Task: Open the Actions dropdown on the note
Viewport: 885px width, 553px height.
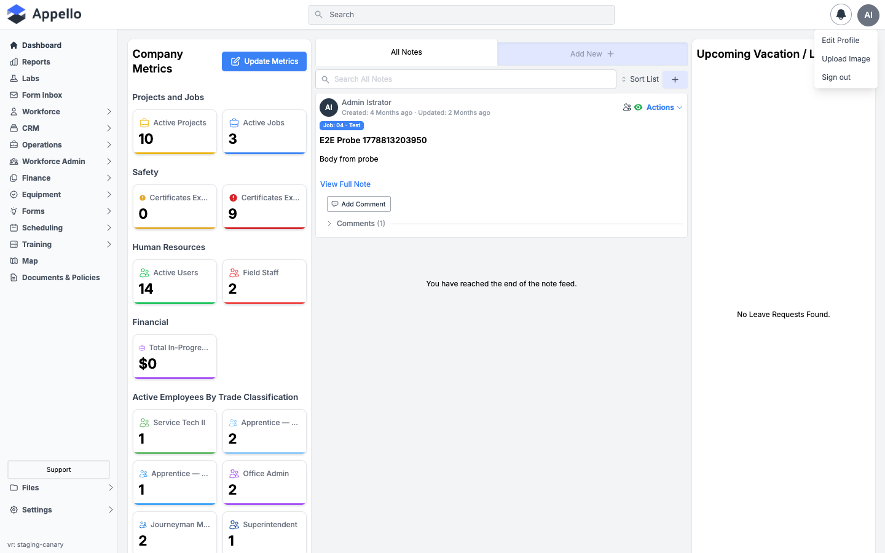Action: pyautogui.click(x=664, y=108)
